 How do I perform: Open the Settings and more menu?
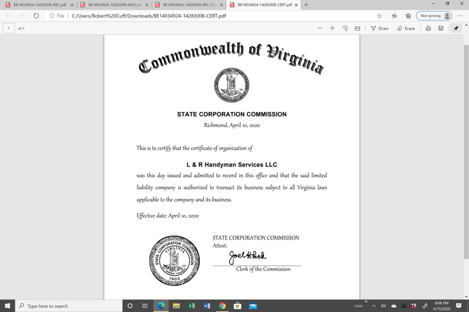click(x=460, y=16)
